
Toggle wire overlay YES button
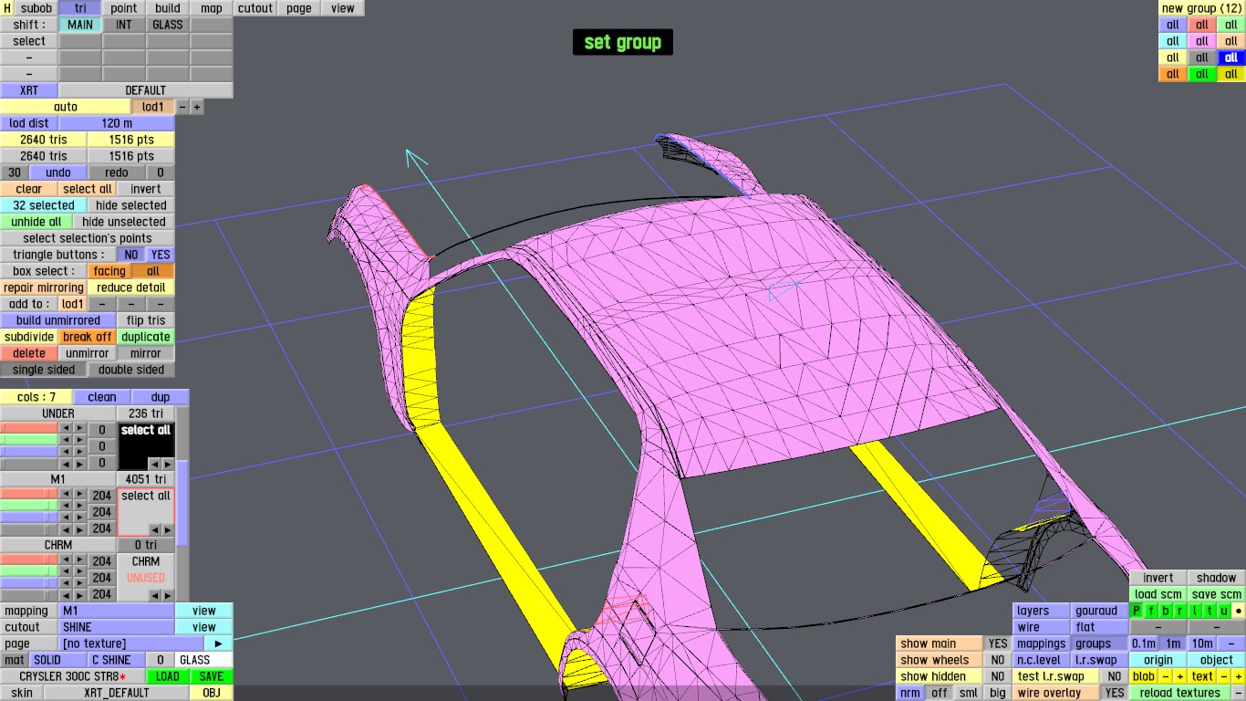click(x=1114, y=693)
